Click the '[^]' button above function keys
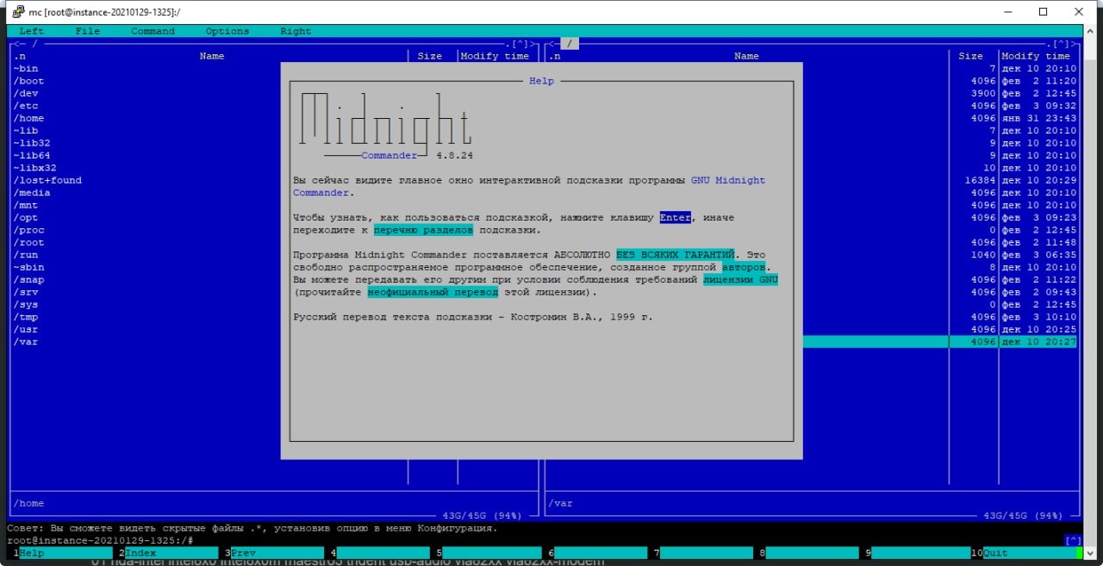The image size is (1103, 566). tap(1073, 540)
